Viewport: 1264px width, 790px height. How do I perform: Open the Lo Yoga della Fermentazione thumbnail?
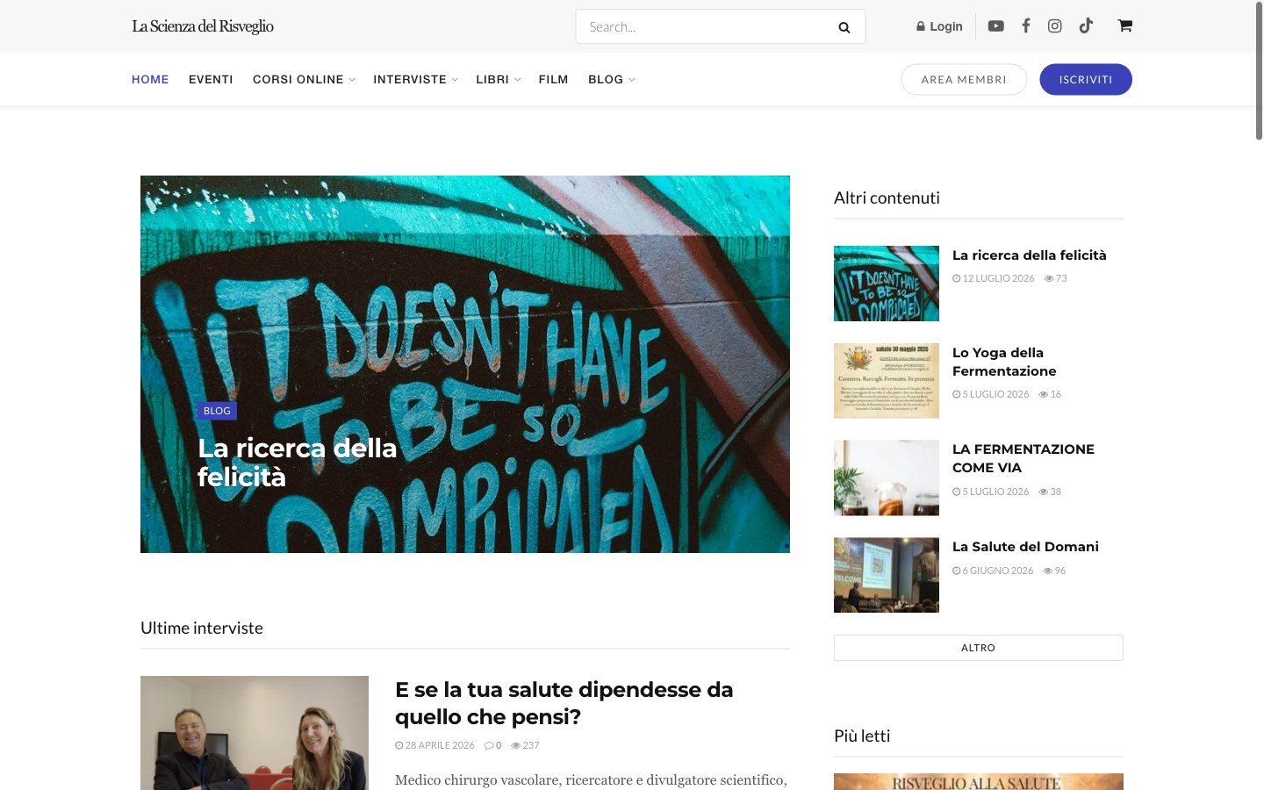point(887,380)
